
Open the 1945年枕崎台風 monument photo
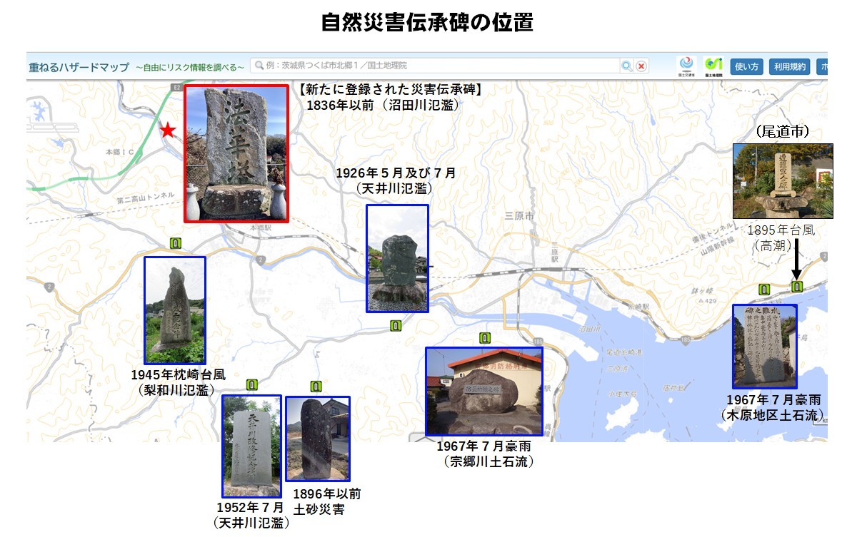coord(175,311)
